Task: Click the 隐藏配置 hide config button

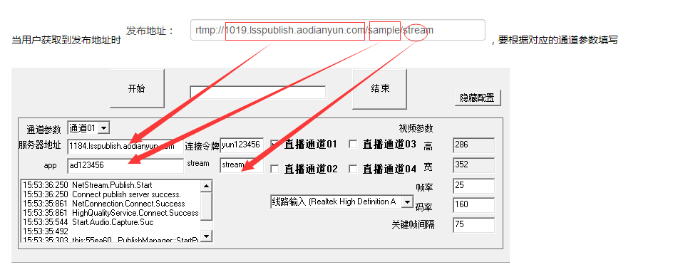Action: tap(478, 98)
